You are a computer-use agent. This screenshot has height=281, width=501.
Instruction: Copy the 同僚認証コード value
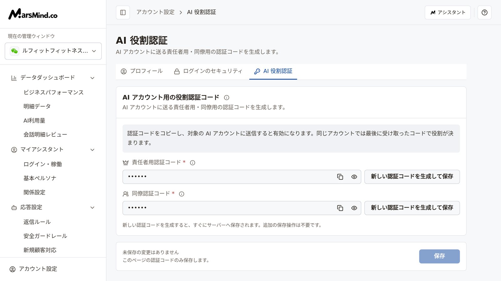pyautogui.click(x=340, y=208)
